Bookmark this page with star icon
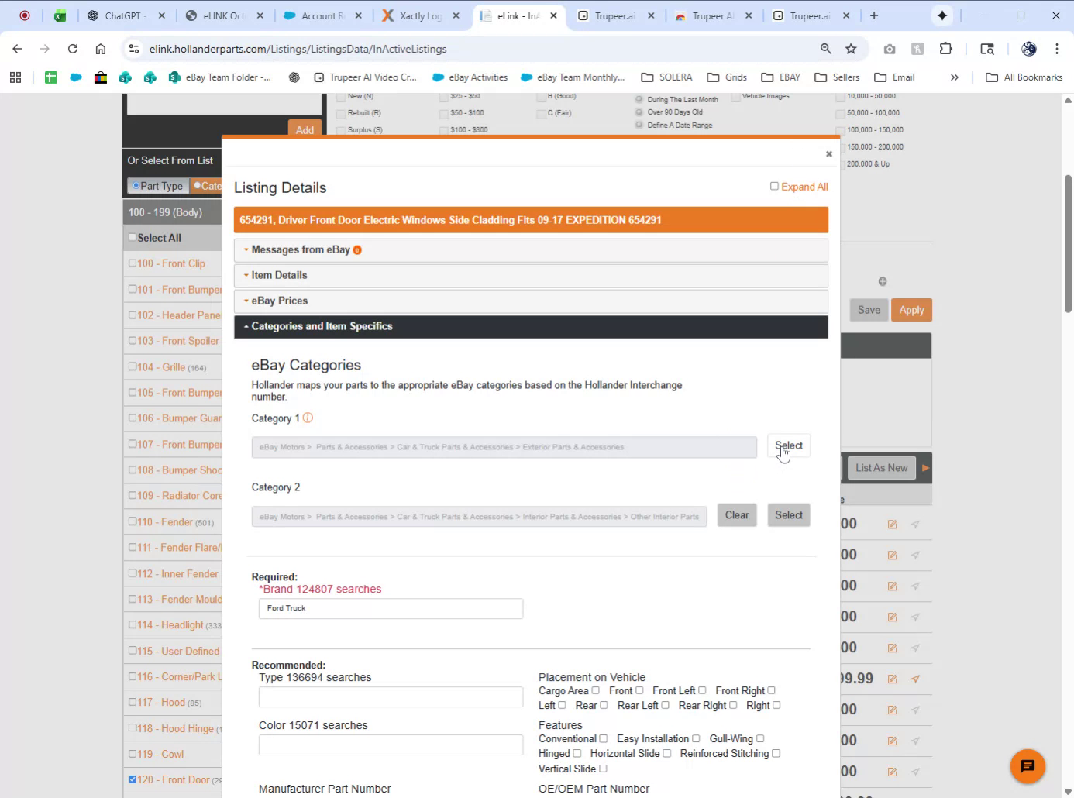The height and width of the screenshot is (798, 1074). point(851,49)
